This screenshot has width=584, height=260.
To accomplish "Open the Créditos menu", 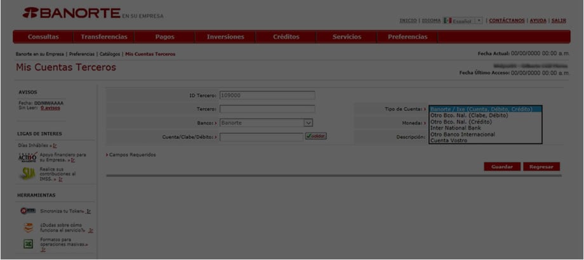I will tap(286, 37).
